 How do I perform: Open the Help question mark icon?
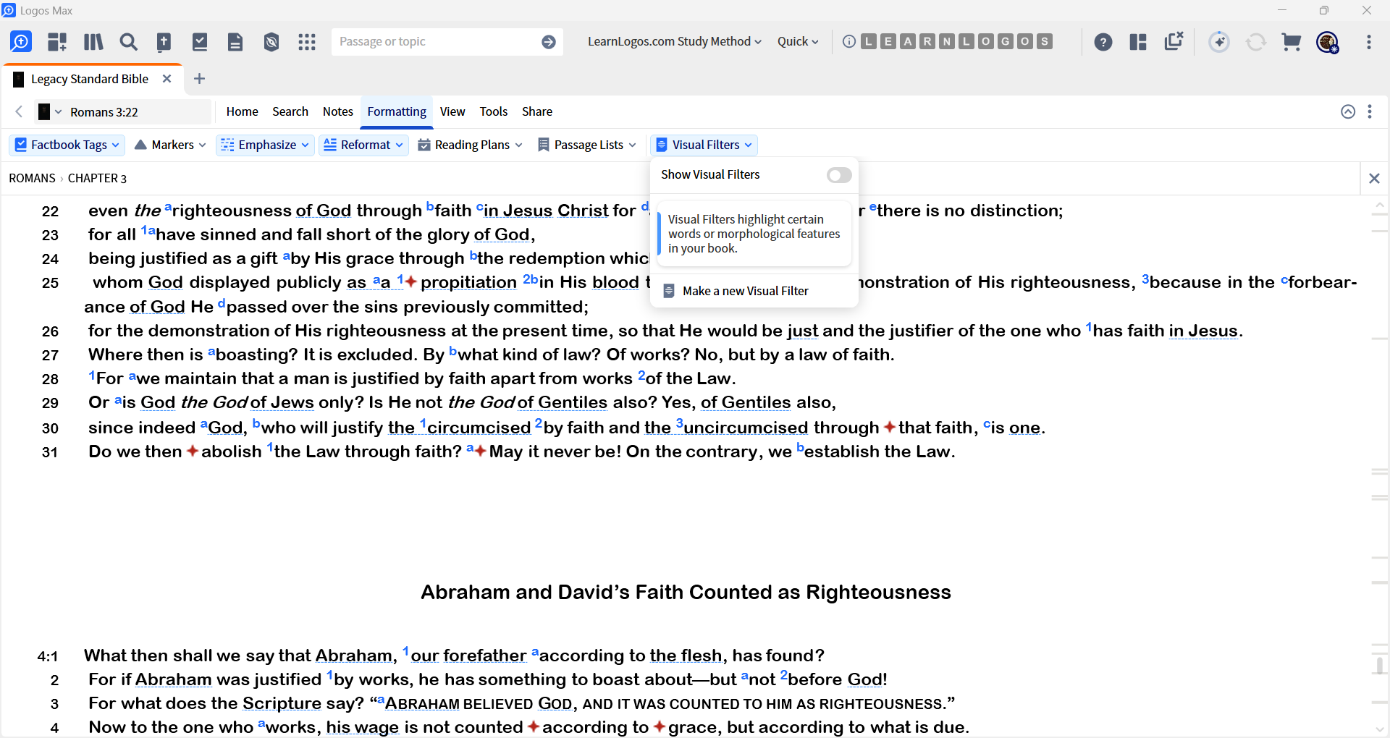tap(1103, 42)
